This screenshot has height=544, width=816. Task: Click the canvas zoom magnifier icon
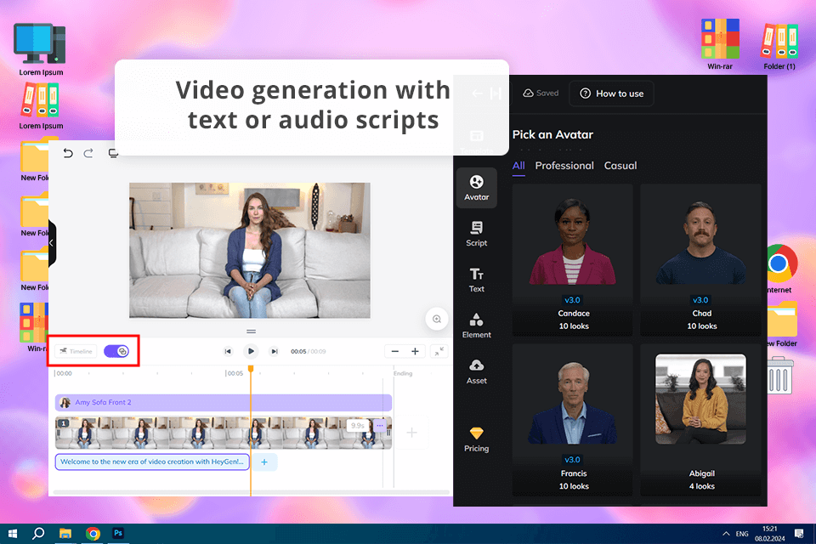[x=437, y=320]
